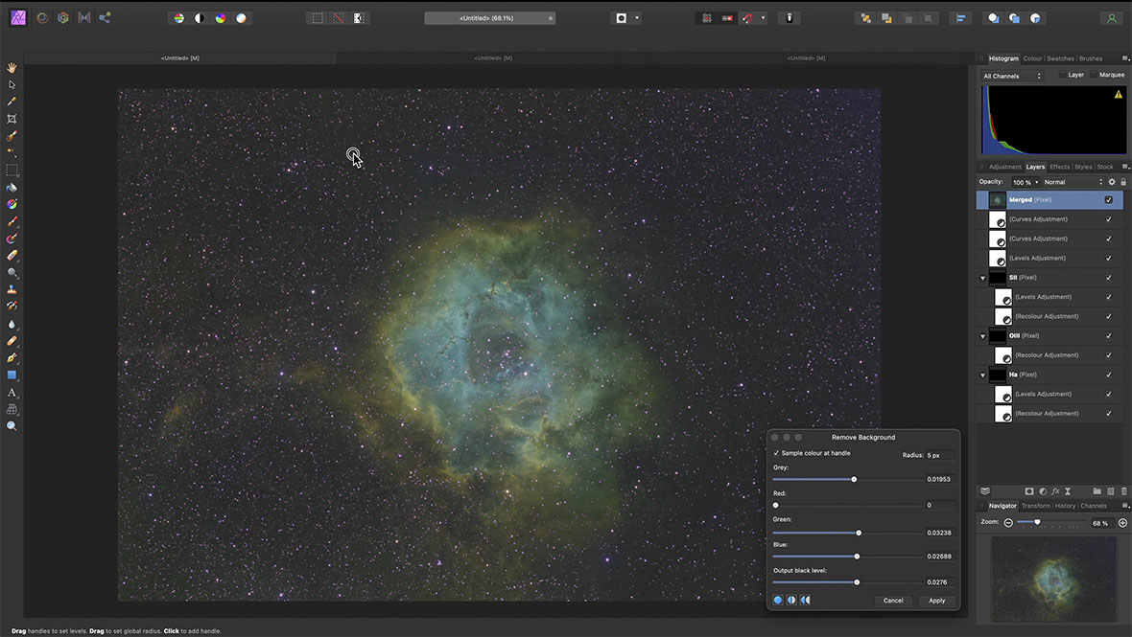Click the zoom in plus button in Navigator
The image size is (1132, 637).
(1122, 523)
